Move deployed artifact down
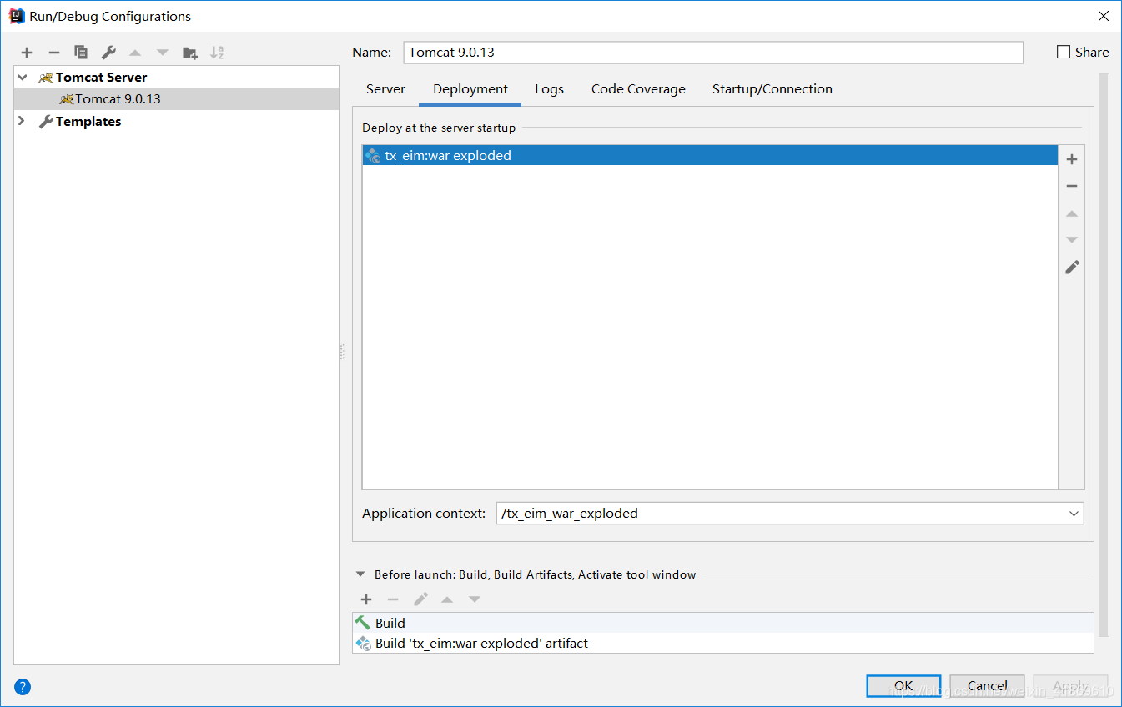 click(1072, 240)
